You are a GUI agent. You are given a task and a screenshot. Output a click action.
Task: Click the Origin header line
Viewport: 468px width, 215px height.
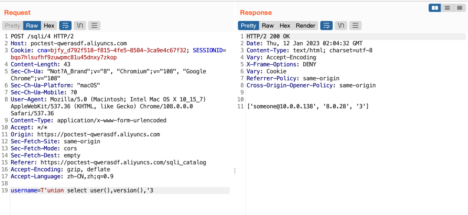pyautogui.click(x=85, y=134)
